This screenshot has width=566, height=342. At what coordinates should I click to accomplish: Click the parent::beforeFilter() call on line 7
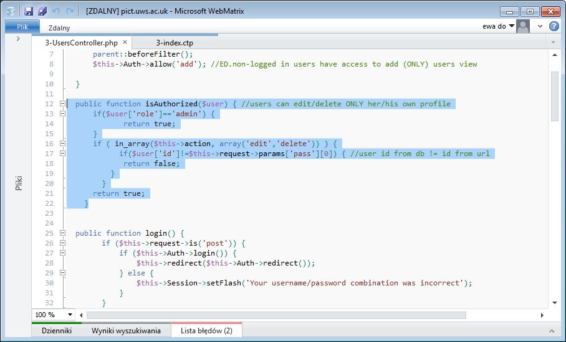coord(143,54)
